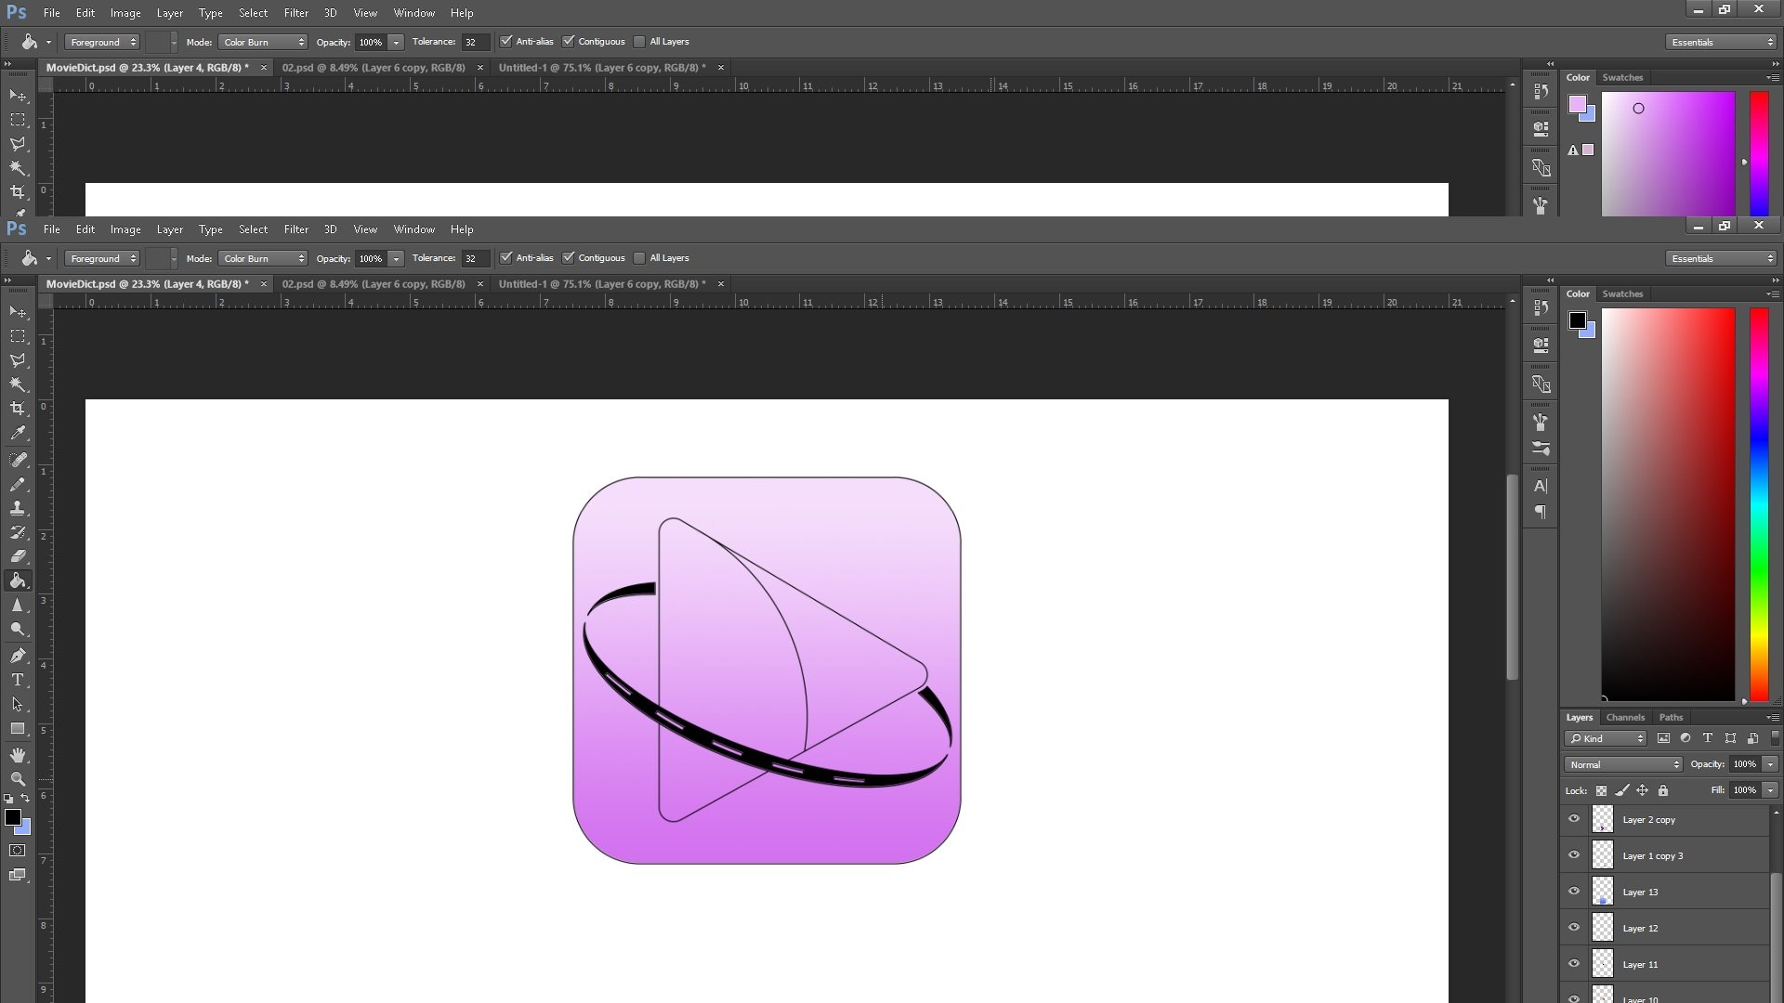Switch to 02.psd tab in front window
Viewport: 1784px width, 1003px height.
pos(374,284)
